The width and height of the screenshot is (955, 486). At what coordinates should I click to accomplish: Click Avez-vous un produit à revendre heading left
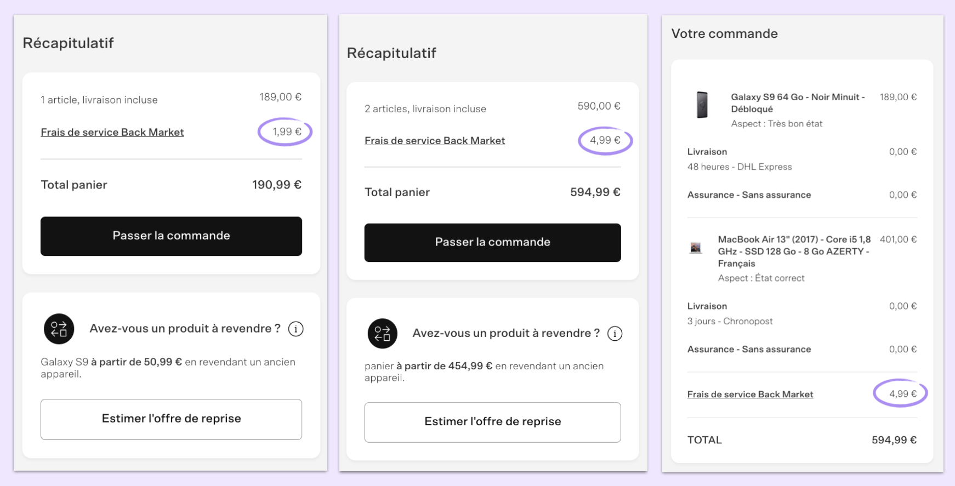tap(185, 329)
